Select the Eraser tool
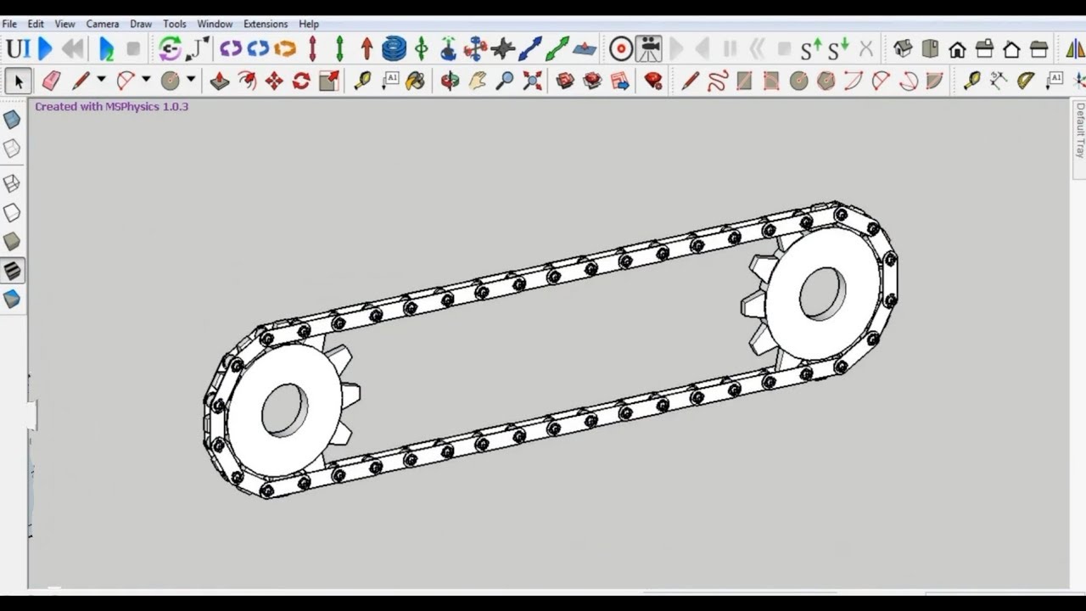 (51, 81)
